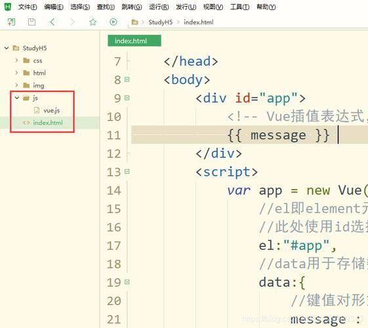
Task: Click the css folder icon
Action: pyautogui.click(x=26, y=60)
